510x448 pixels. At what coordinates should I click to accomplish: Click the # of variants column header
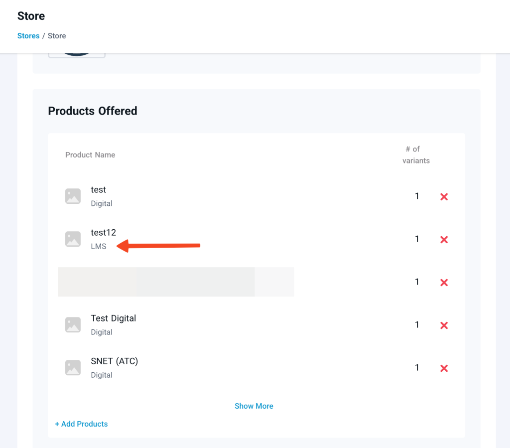click(416, 154)
